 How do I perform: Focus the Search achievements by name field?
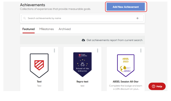[82, 18]
